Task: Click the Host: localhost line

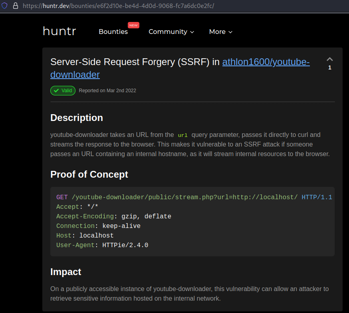Action: 85,236
